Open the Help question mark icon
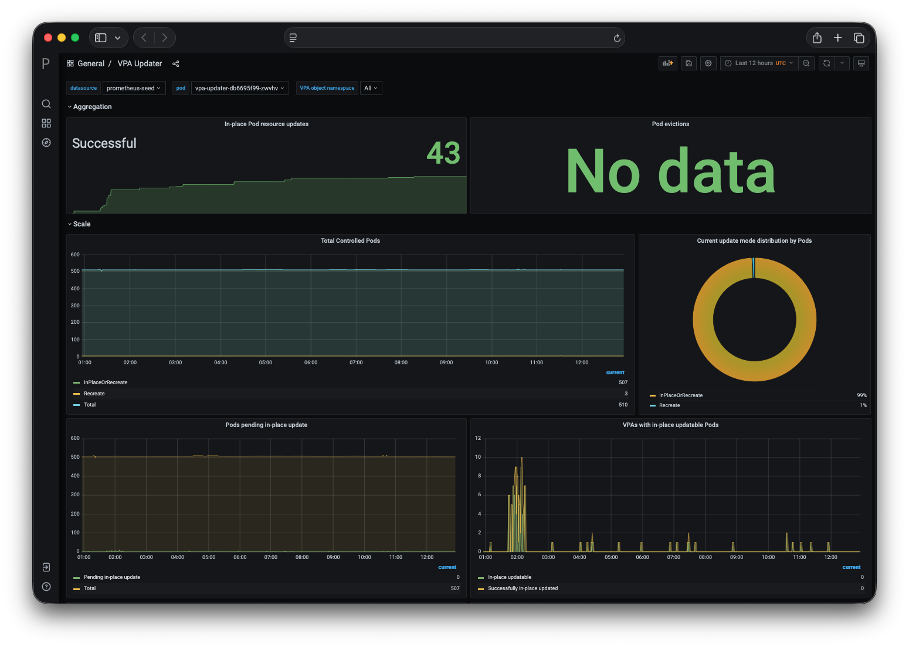The height and width of the screenshot is (647, 909). (x=46, y=587)
